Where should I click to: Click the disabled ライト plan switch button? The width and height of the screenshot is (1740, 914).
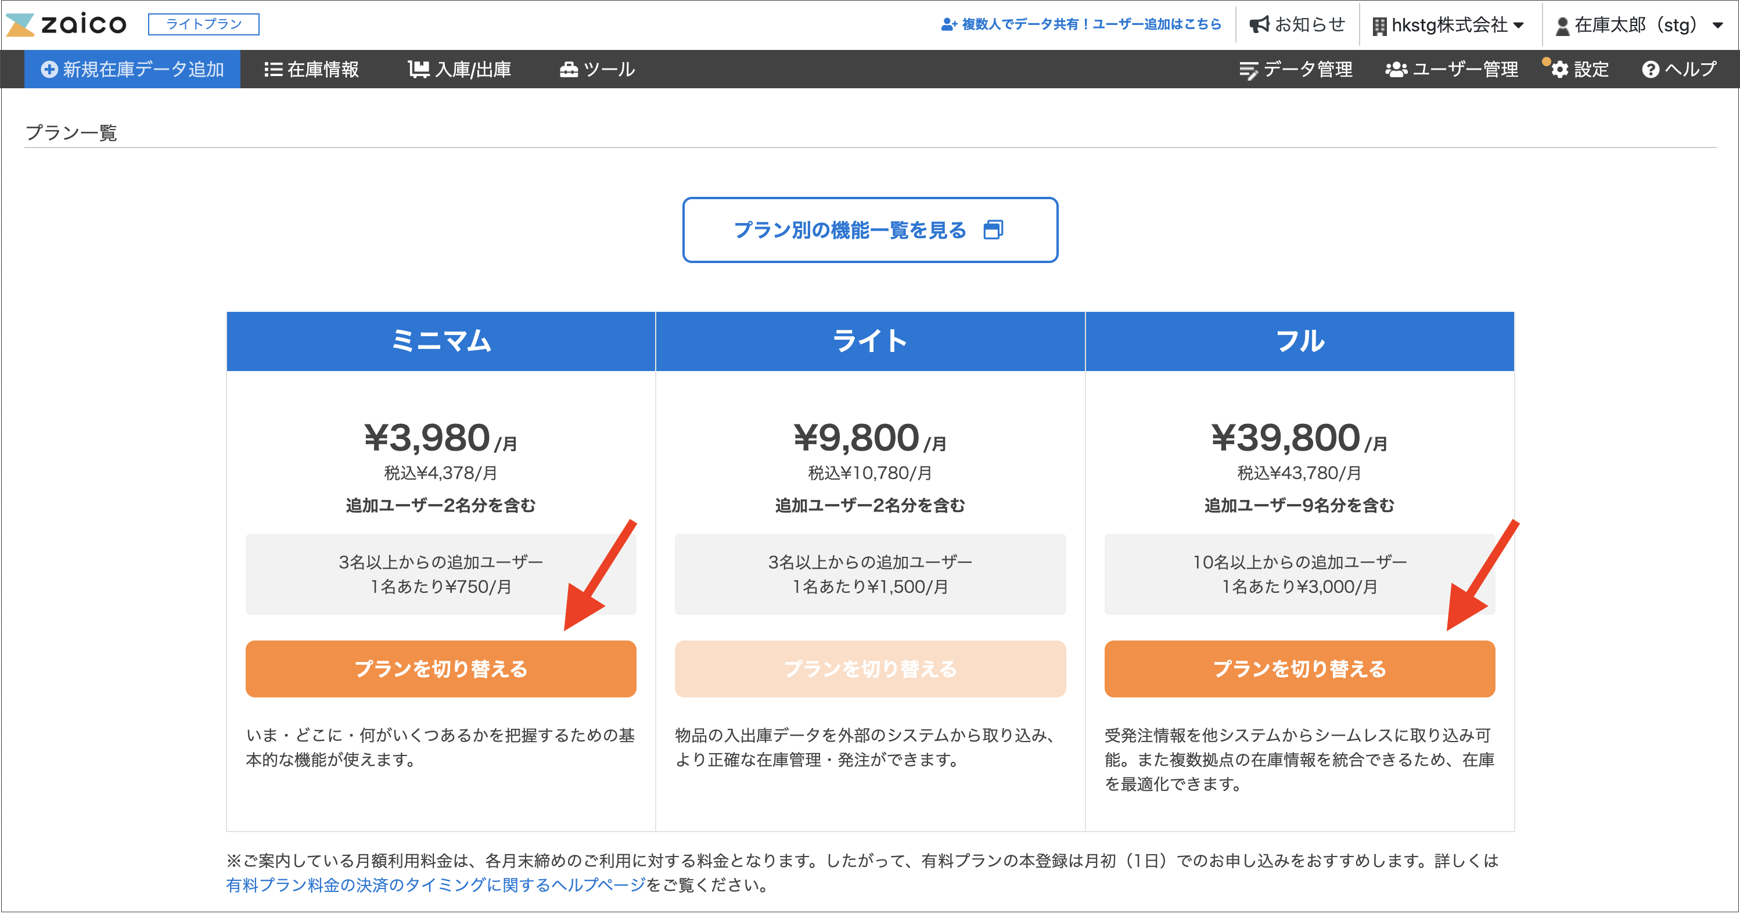click(870, 669)
